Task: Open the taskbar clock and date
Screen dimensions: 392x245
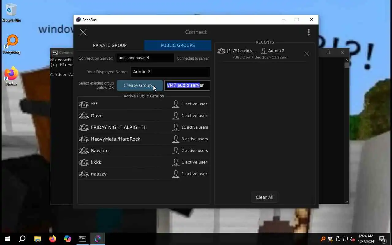Action: pyautogui.click(x=366, y=239)
